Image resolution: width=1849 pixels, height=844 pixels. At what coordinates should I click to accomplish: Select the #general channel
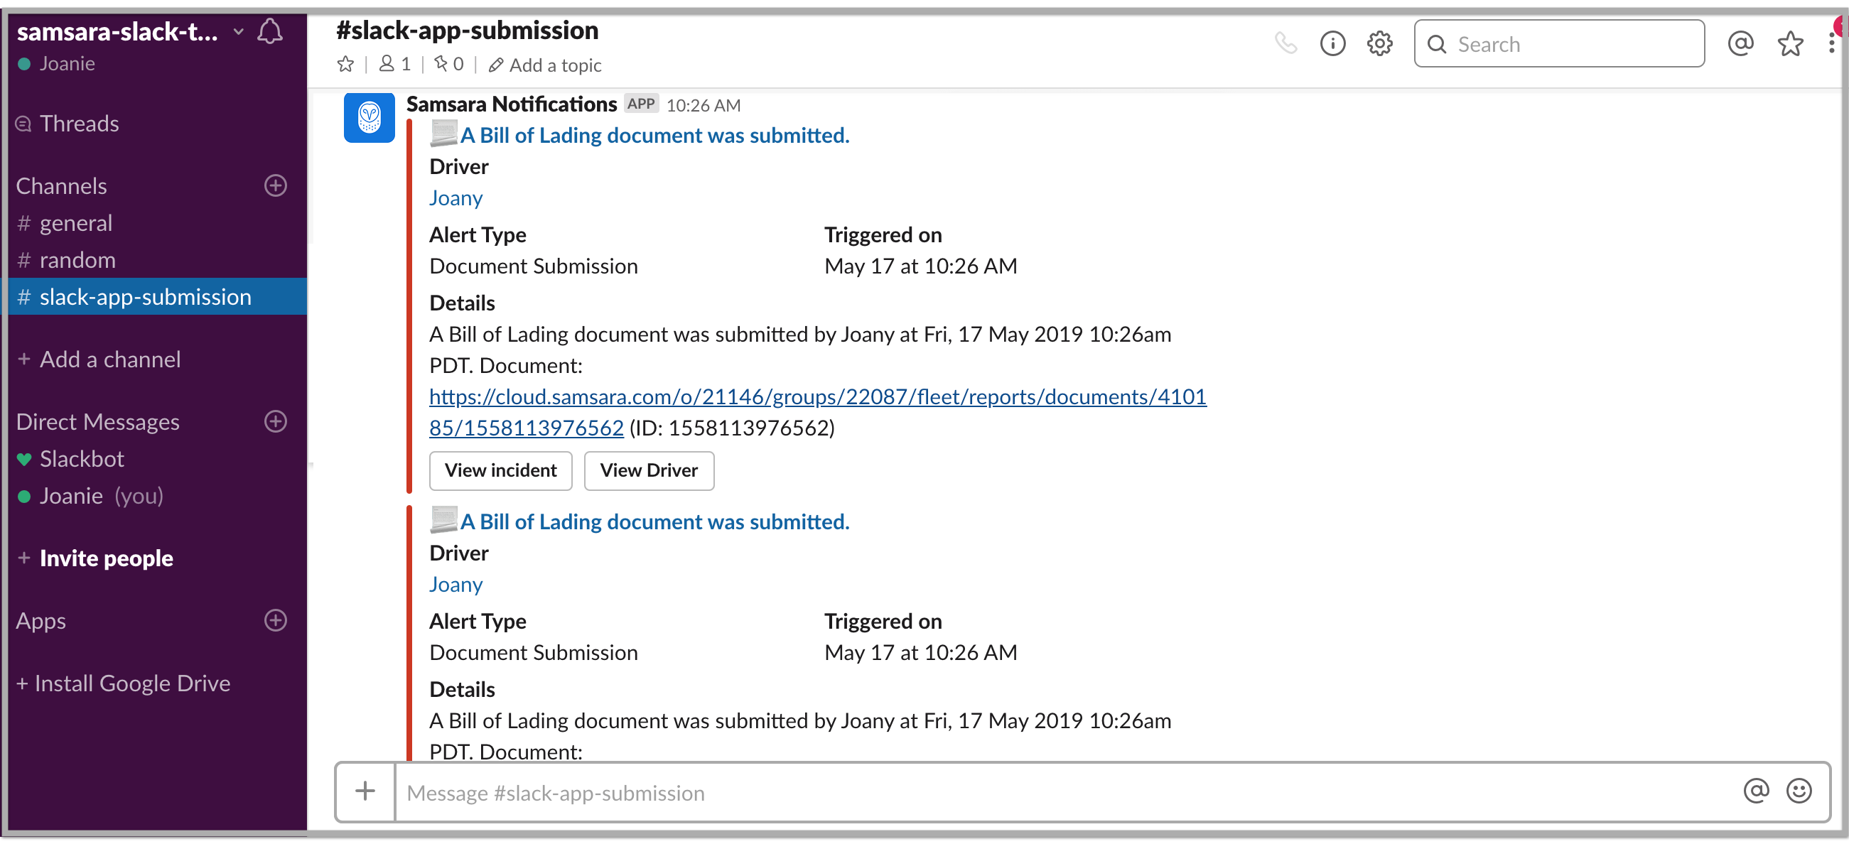(75, 222)
